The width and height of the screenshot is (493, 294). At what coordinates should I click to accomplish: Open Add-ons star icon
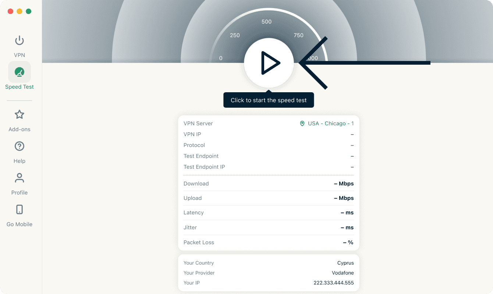click(x=19, y=115)
